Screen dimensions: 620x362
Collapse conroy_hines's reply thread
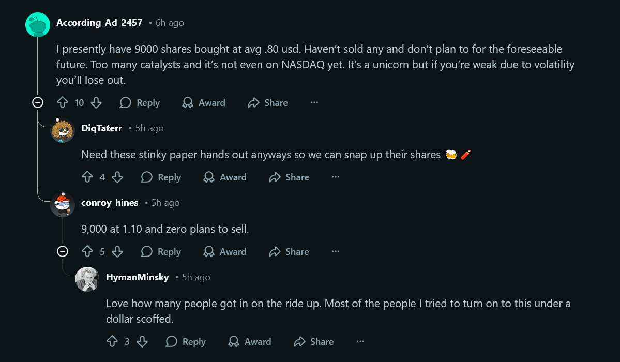[x=63, y=252]
